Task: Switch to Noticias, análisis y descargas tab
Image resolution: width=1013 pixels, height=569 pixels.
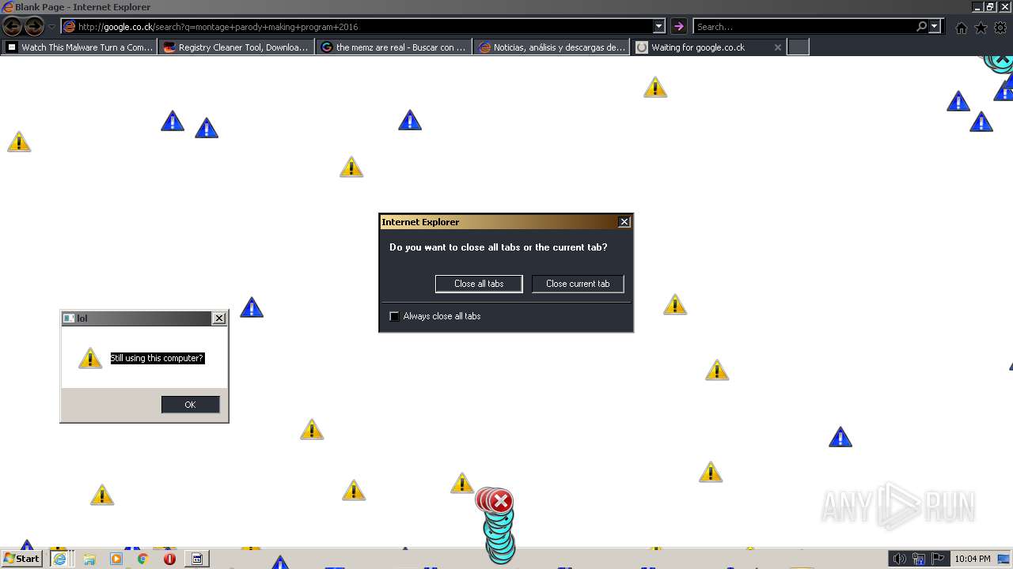Action: click(x=552, y=47)
